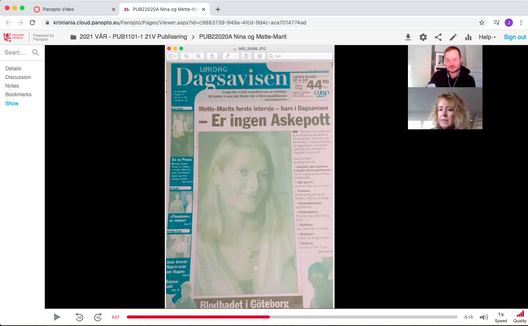Click the Preview sidebar view dropdown in video
This screenshot has height=326, width=528.
coord(173,56)
